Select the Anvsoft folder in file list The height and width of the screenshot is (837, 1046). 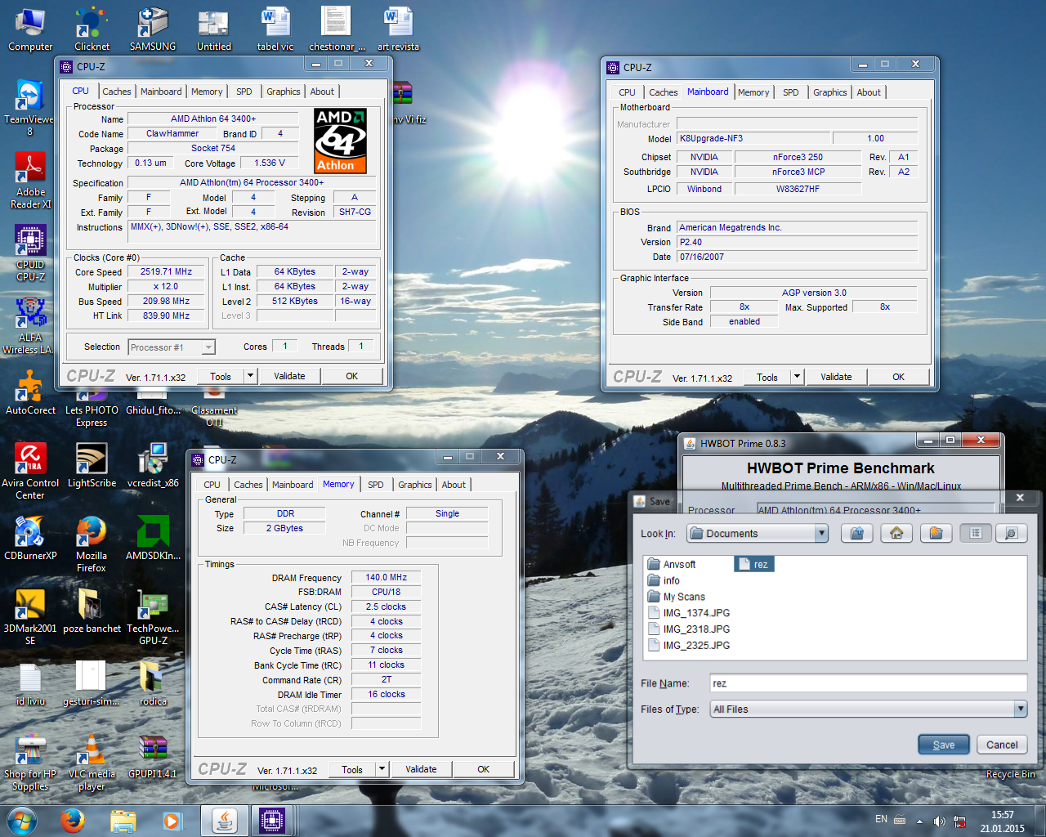671,564
